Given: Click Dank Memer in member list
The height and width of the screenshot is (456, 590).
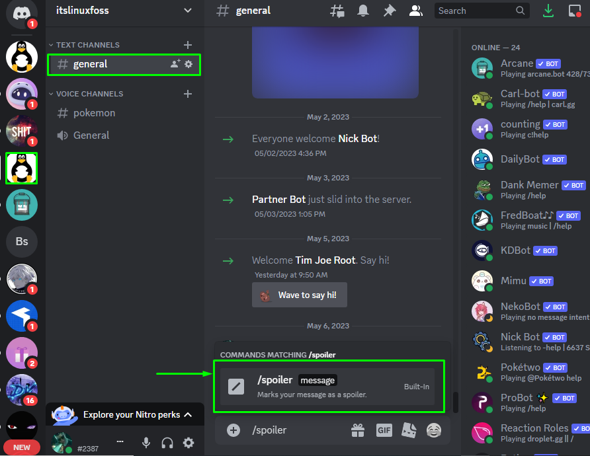Looking at the screenshot, I should 528,190.
